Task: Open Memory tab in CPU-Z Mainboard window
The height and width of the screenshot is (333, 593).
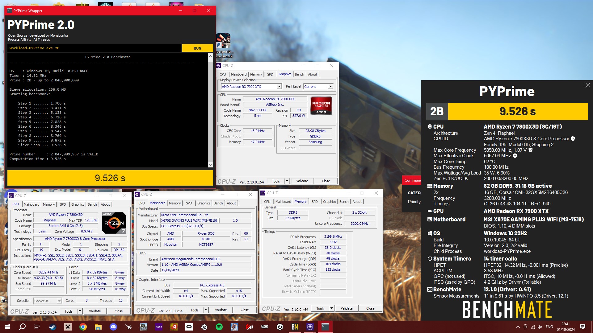Action: [x=175, y=203]
